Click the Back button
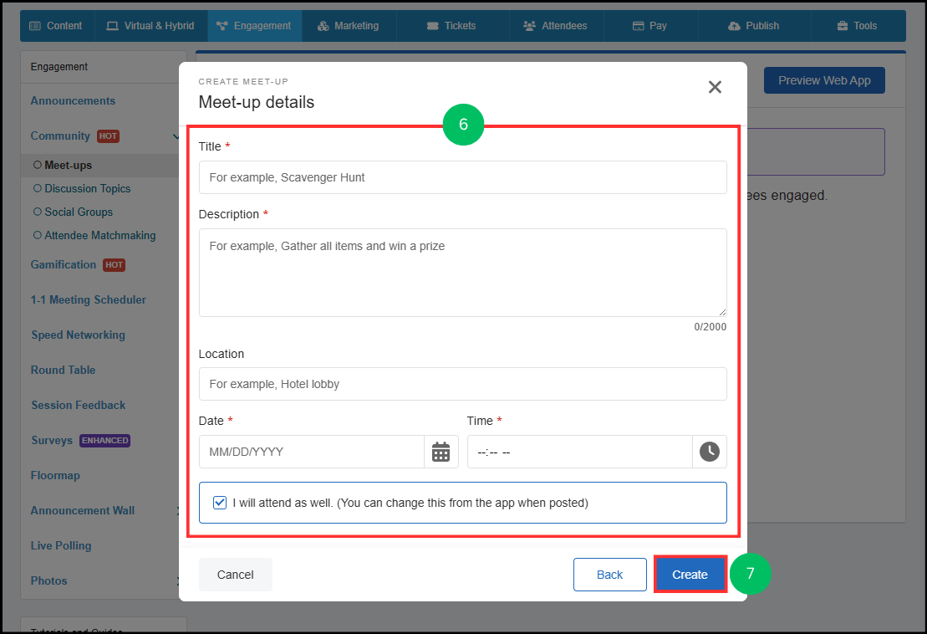Viewport: 927px width, 634px height. click(x=609, y=575)
